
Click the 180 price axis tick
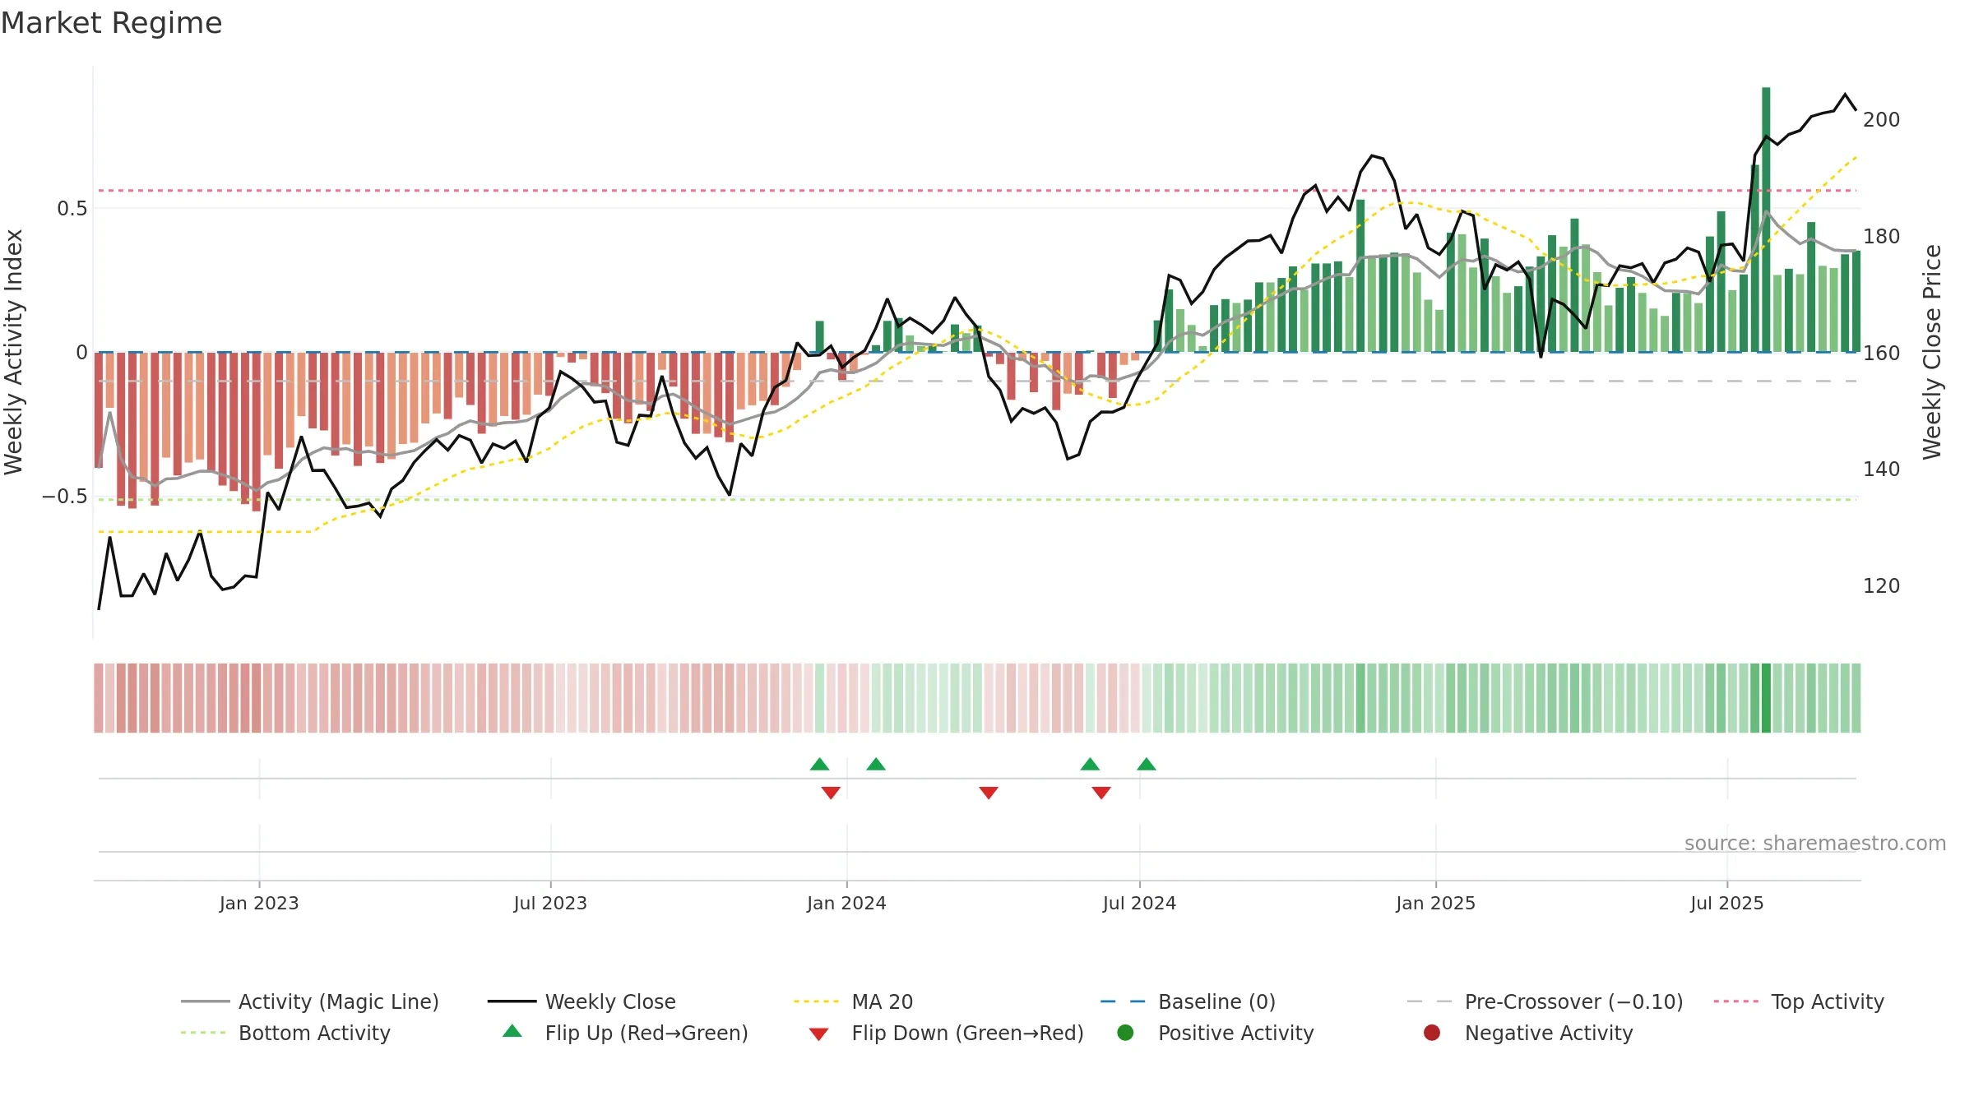coord(1881,237)
